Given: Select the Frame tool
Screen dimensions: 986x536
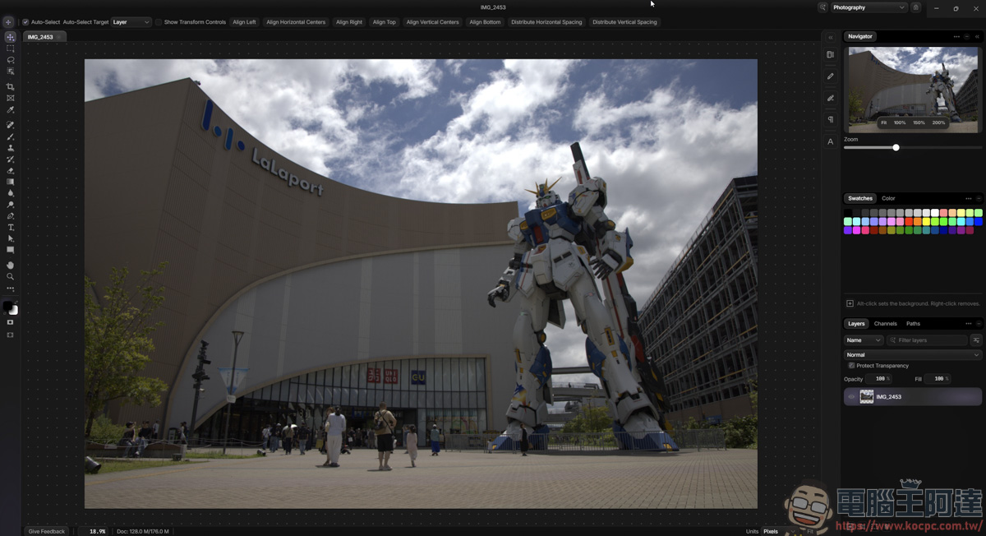Looking at the screenshot, I should point(11,98).
